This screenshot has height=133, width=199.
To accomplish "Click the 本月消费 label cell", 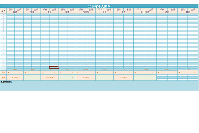I will [49, 78].
